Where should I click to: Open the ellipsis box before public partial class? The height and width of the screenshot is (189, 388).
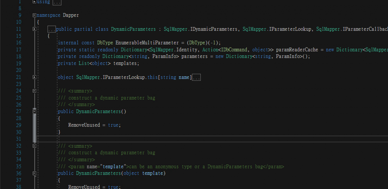click(x=52, y=30)
